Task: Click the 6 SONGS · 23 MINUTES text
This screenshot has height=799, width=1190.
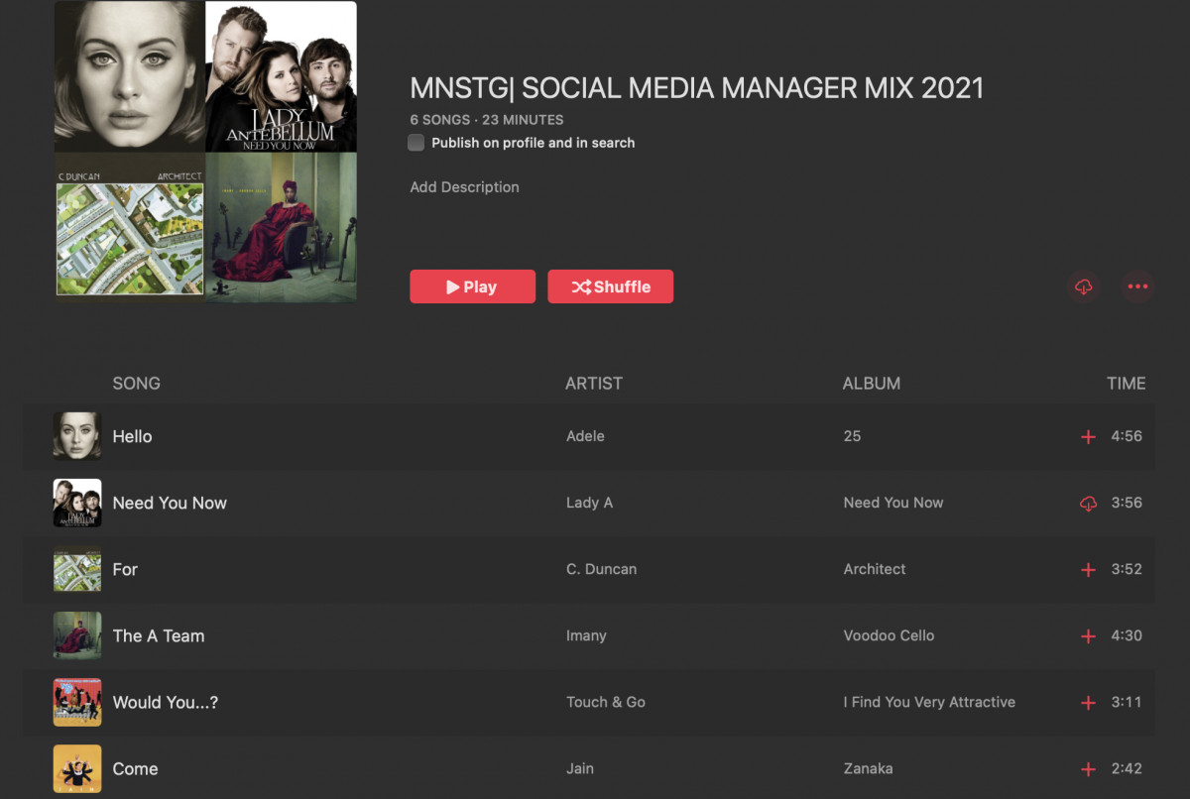Action: 487,120
